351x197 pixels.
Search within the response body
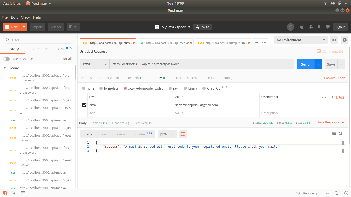click(341, 134)
